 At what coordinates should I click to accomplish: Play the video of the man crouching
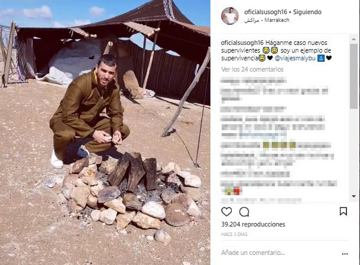pyautogui.click(x=105, y=132)
